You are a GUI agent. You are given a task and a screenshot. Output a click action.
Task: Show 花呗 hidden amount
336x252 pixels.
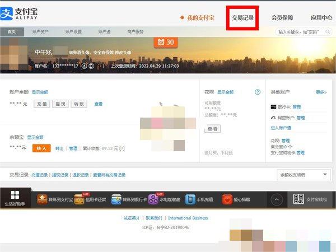coord(225,92)
